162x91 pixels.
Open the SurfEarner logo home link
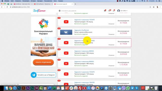tap(39, 11)
